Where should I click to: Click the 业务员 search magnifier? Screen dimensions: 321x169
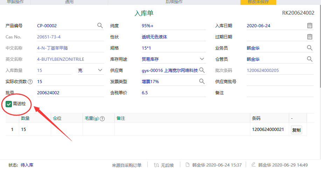click(x=310, y=48)
